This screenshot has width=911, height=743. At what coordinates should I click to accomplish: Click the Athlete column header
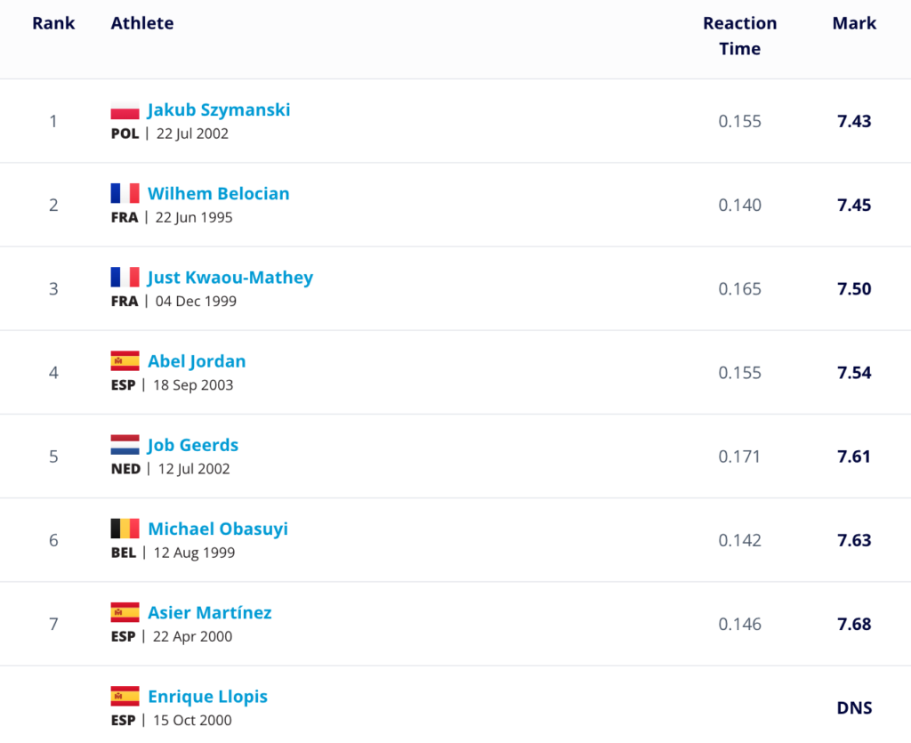(142, 23)
